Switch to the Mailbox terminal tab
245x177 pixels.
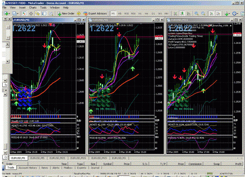click(x=68, y=168)
